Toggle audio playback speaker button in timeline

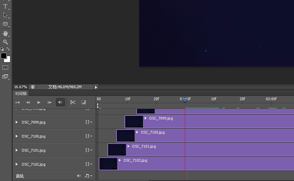pos(60,102)
